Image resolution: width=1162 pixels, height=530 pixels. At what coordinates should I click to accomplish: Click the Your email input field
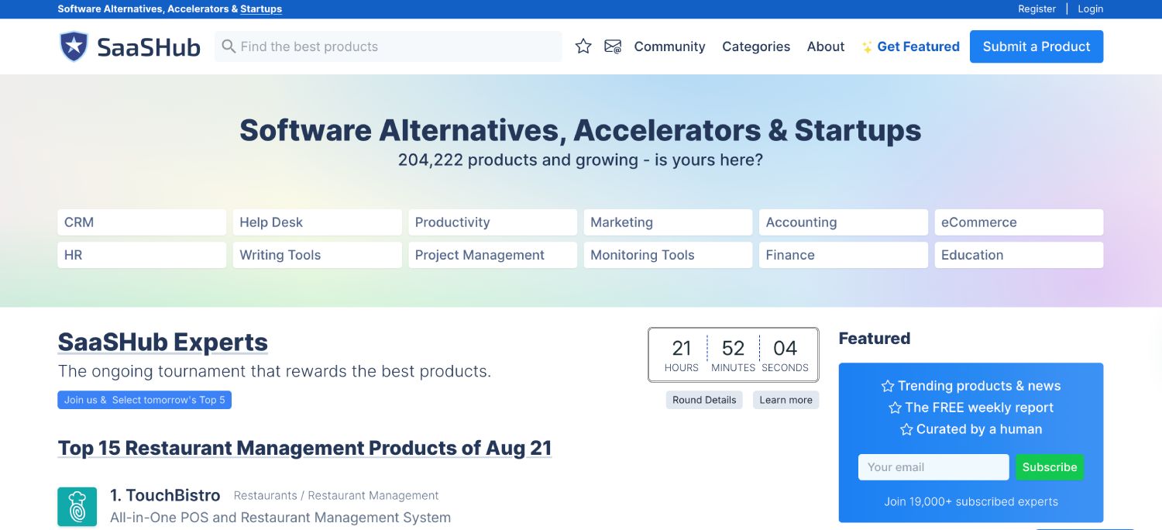pyautogui.click(x=933, y=467)
